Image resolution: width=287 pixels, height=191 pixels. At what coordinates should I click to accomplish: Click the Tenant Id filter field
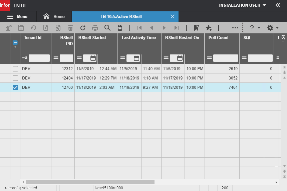click(x=39, y=58)
